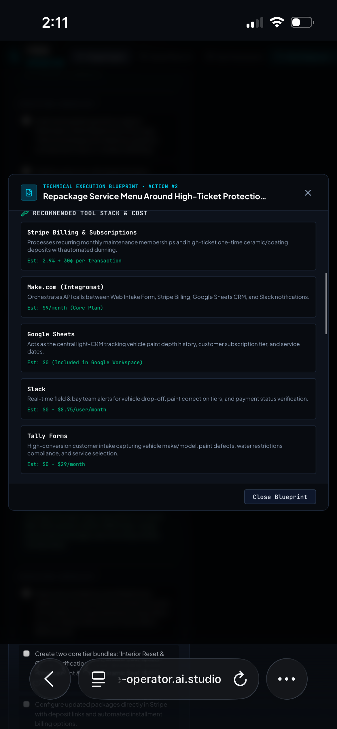Select the Tally Forms card
This screenshot has width=337, height=729.
pos(168,450)
